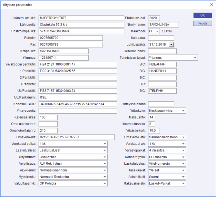Click the Lähiosoite Olavinkatu field
The image size is (216, 197).
pyautogui.click(x=81, y=25)
